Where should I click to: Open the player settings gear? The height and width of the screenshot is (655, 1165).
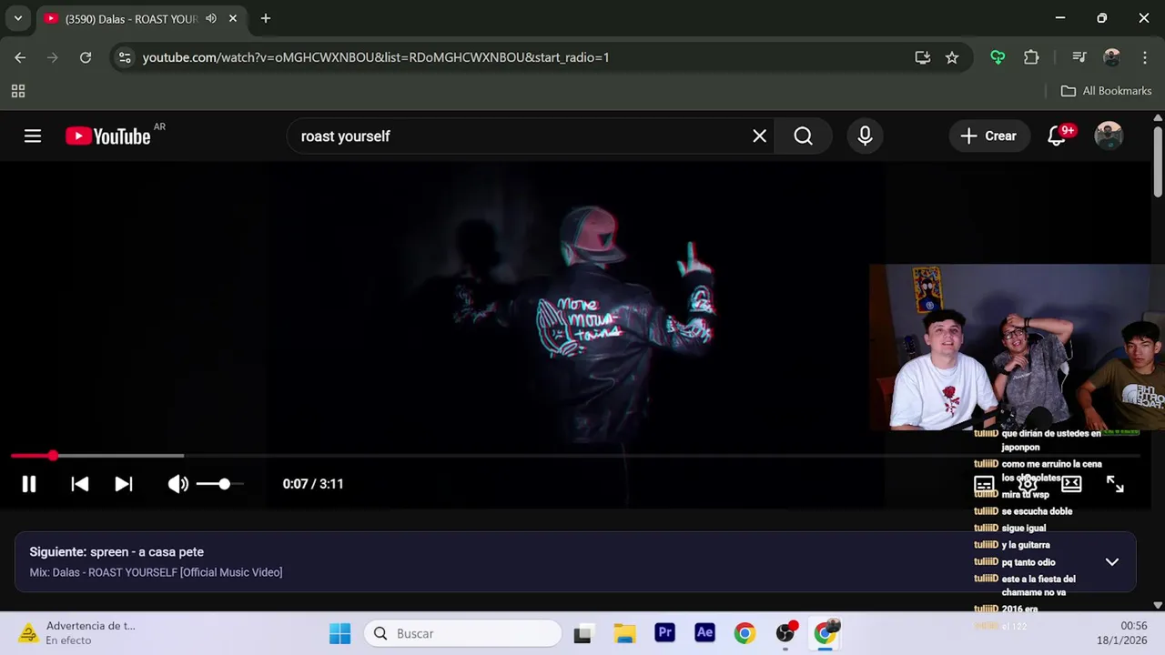tap(1028, 484)
